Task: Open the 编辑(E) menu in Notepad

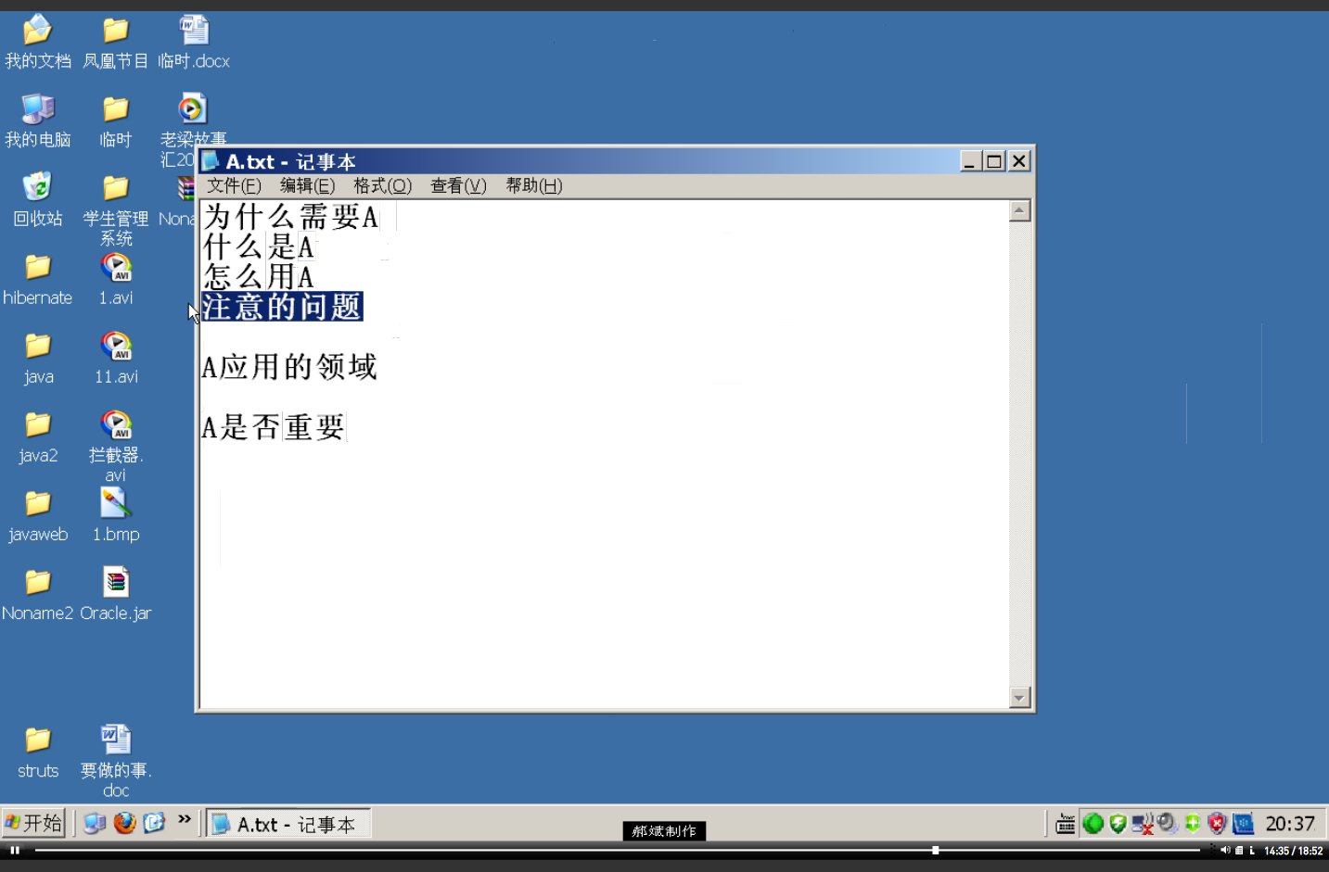Action: tap(307, 186)
